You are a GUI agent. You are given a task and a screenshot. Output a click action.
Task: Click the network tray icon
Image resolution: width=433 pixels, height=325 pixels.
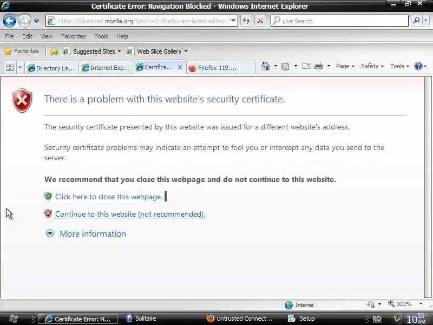pyautogui.click(x=397, y=318)
